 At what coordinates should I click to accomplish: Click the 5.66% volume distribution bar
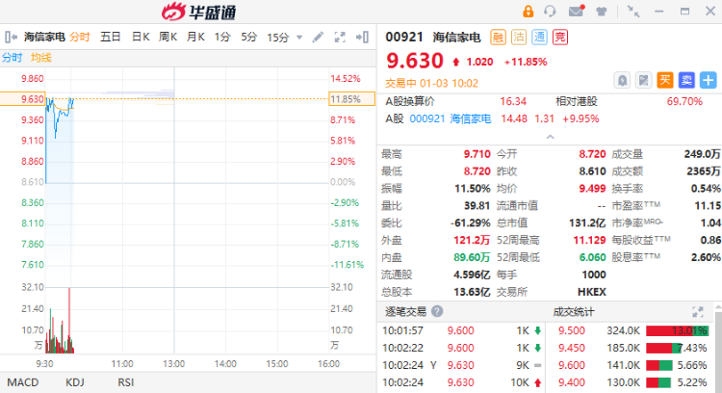[x=659, y=366]
